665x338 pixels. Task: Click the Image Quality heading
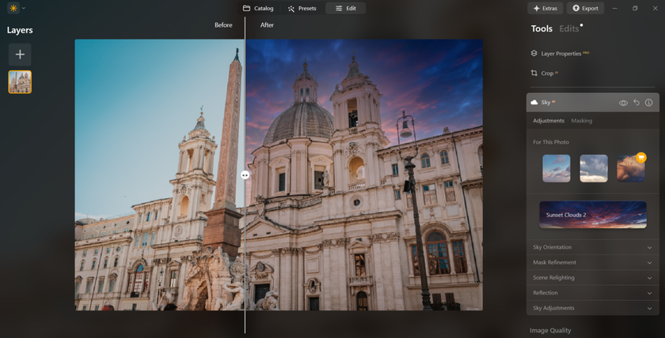(550, 330)
